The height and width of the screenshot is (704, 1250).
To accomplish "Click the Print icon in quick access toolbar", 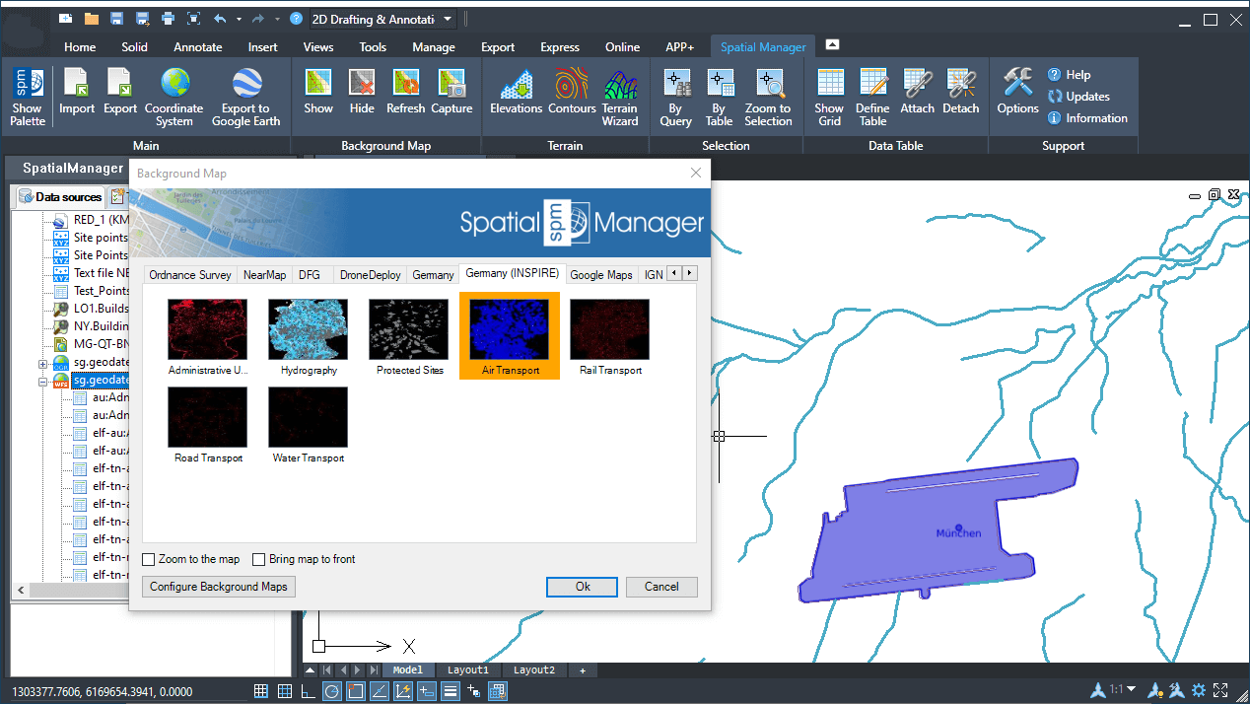I will click(x=168, y=19).
